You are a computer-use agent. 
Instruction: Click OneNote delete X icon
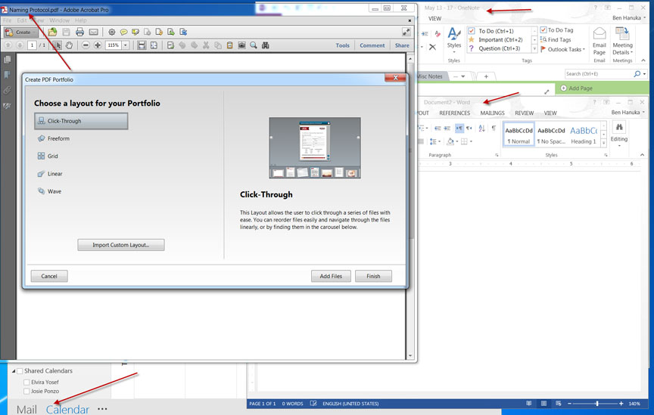pos(432,47)
